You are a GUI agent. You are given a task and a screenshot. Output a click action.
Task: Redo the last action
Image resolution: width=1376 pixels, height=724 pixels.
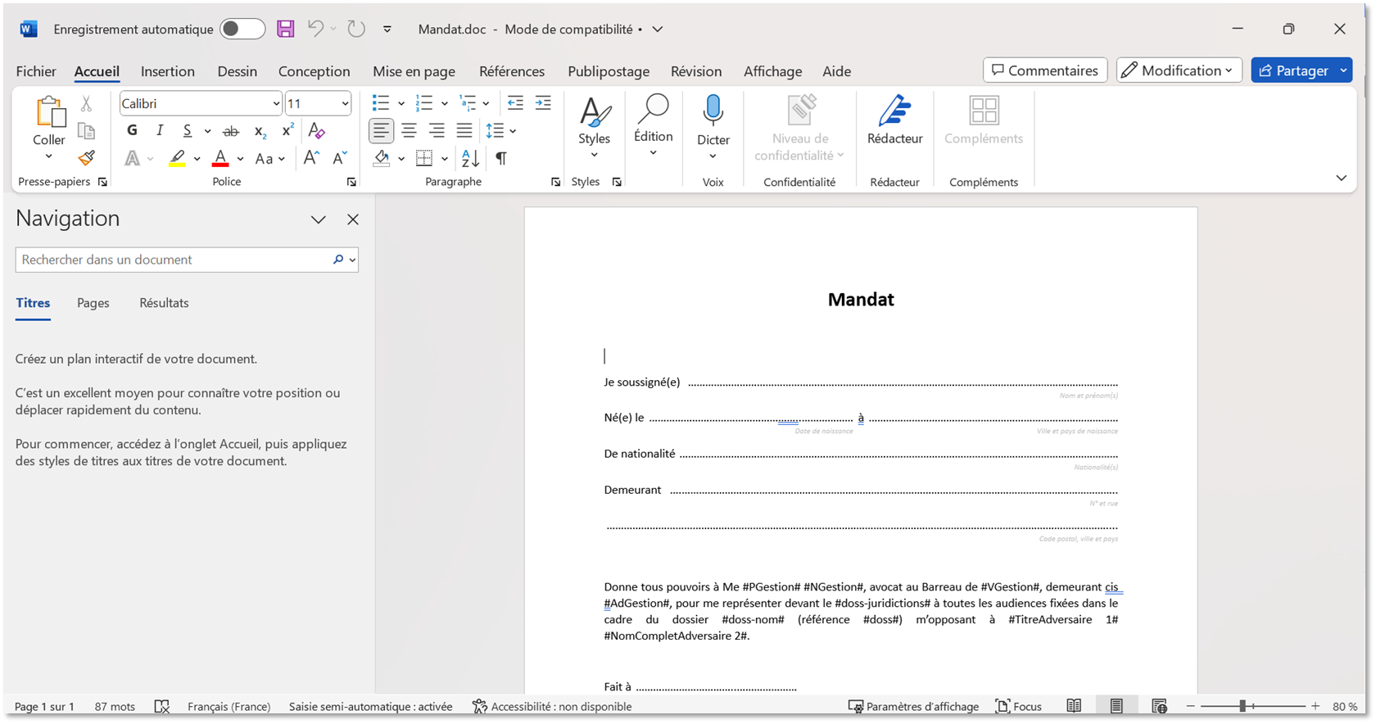click(355, 29)
